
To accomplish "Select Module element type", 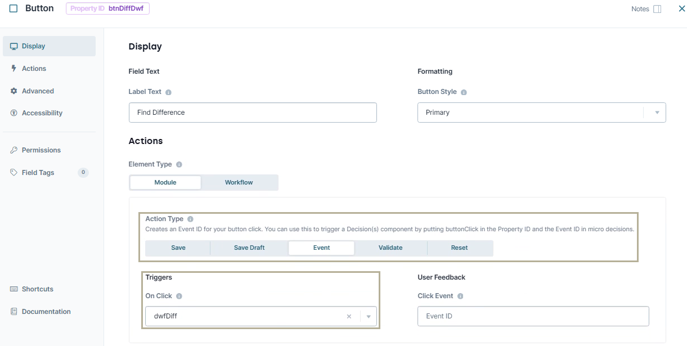I will [x=165, y=182].
